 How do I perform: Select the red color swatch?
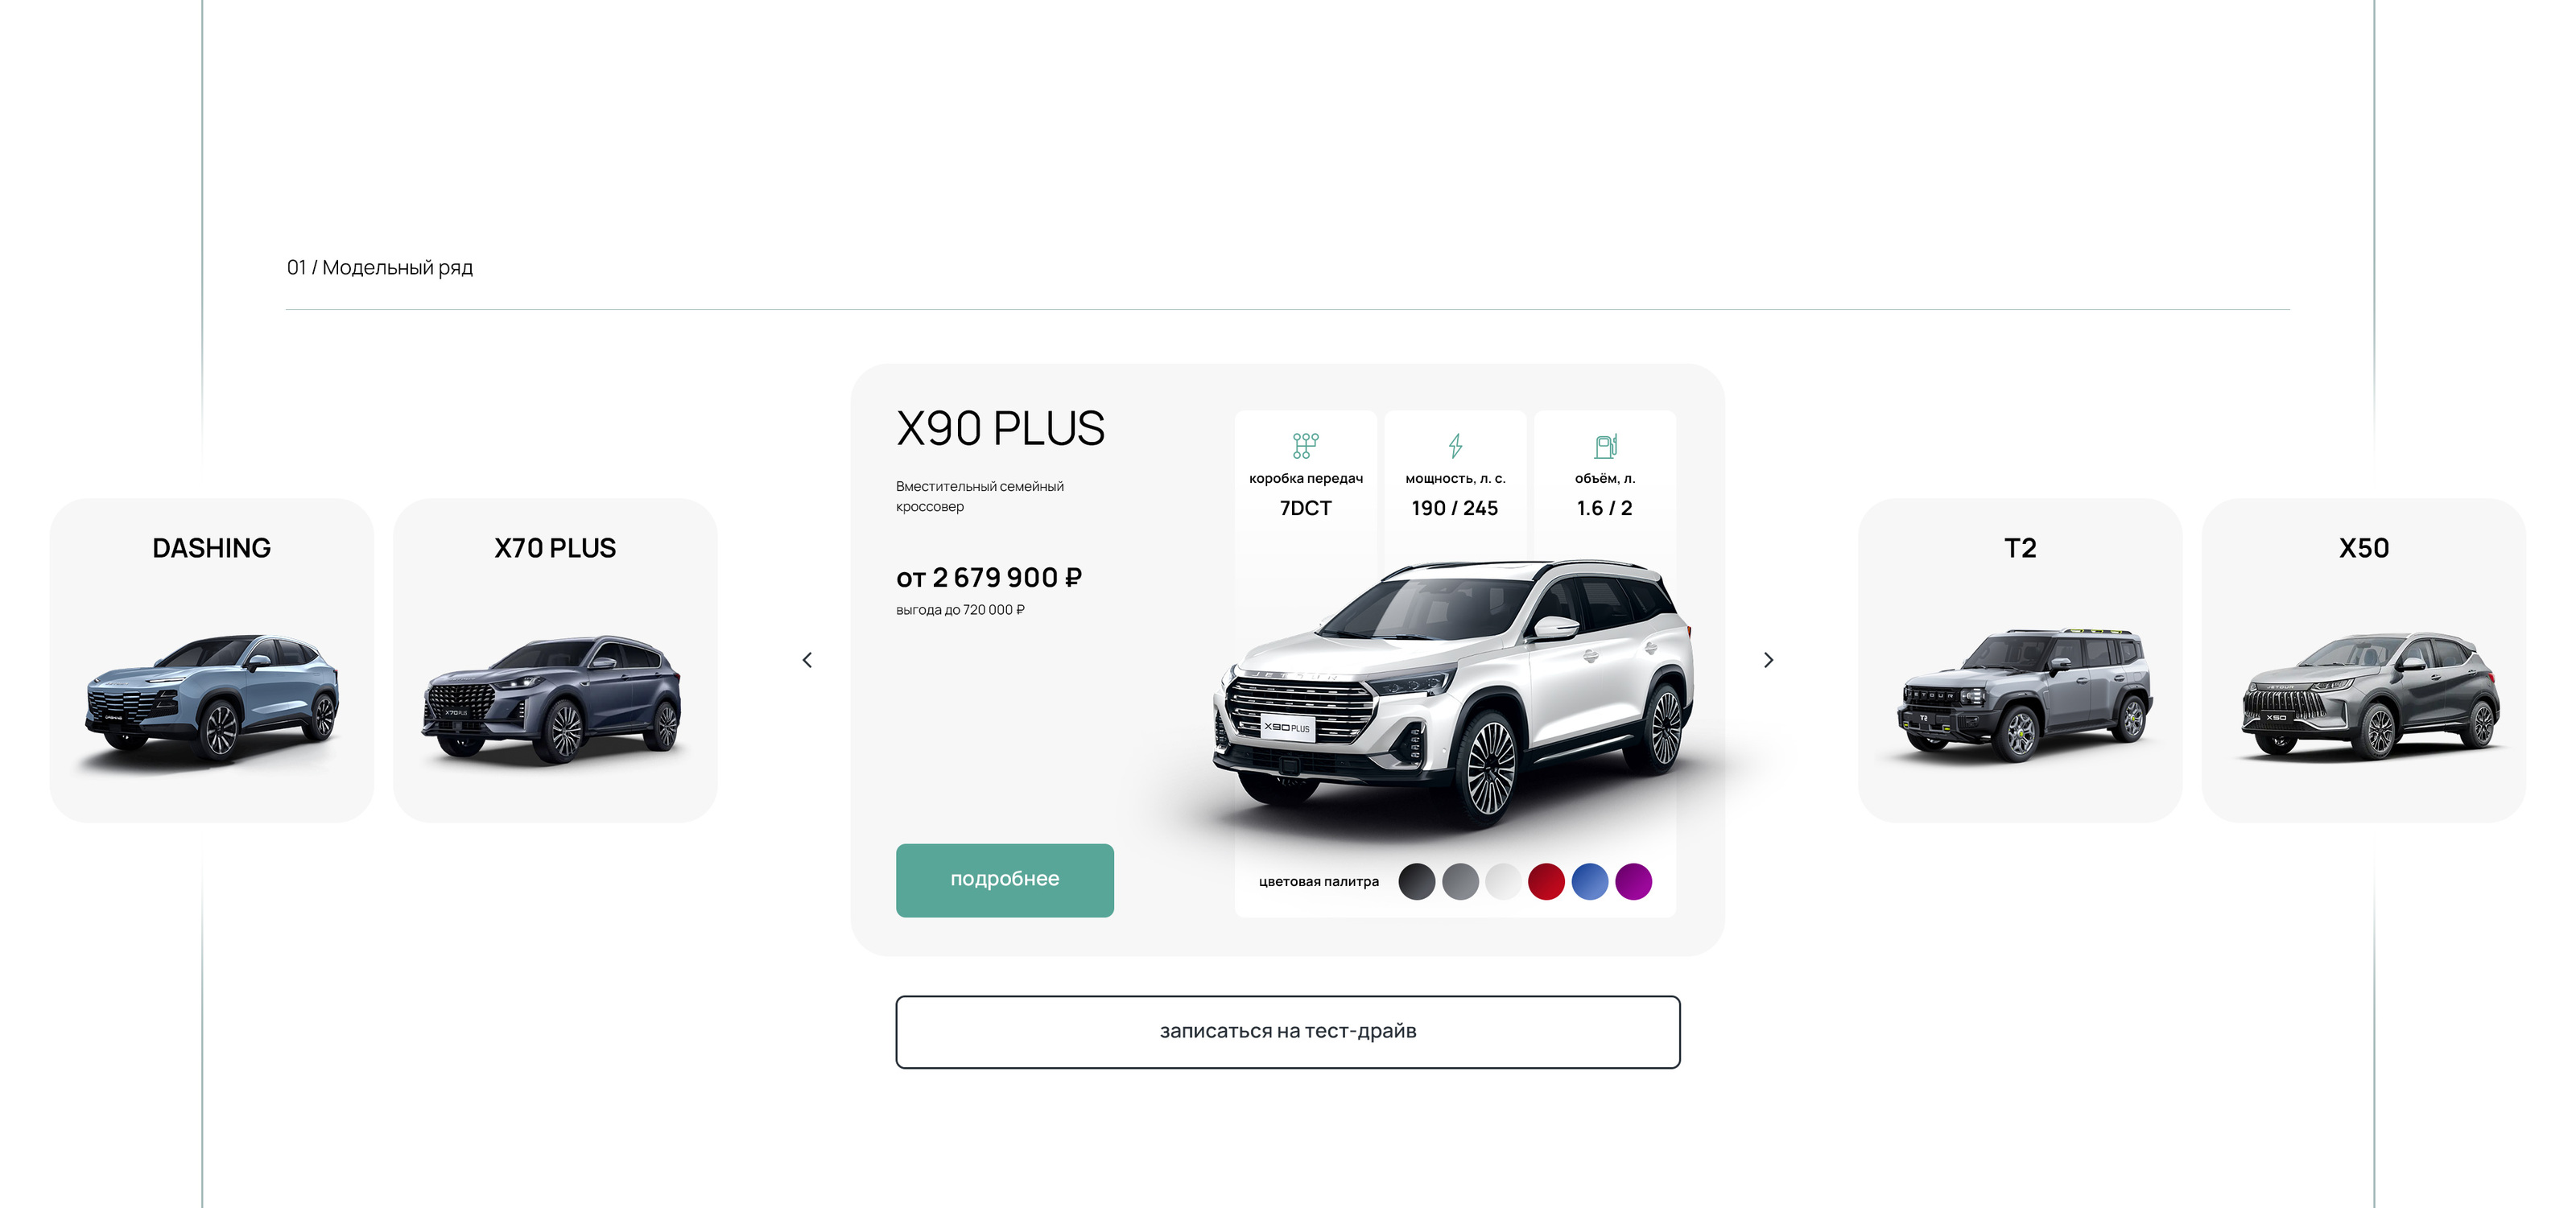[1546, 882]
